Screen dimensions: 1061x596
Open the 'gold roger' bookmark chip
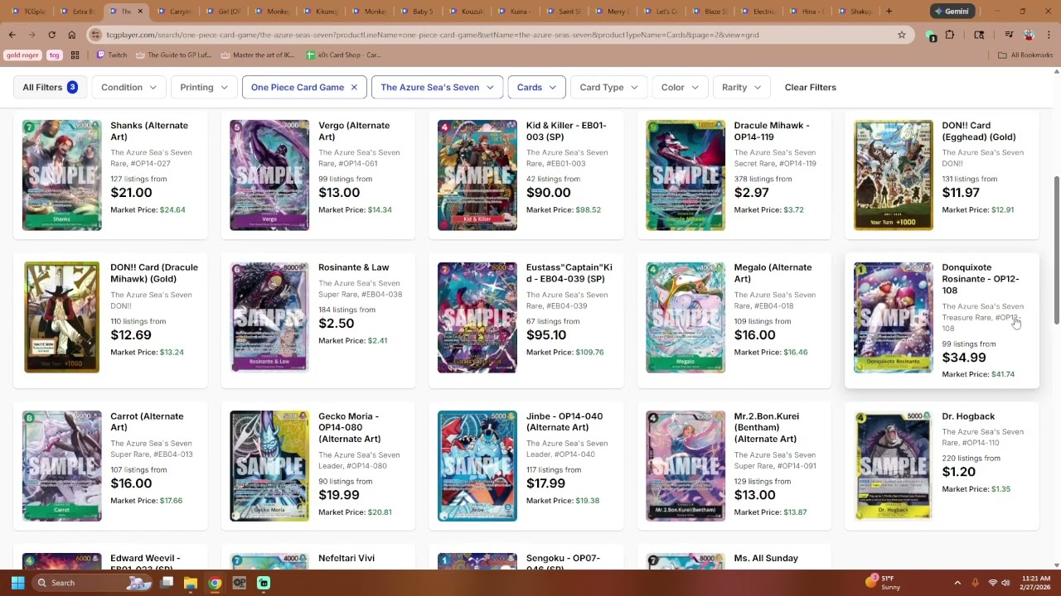click(22, 55)
